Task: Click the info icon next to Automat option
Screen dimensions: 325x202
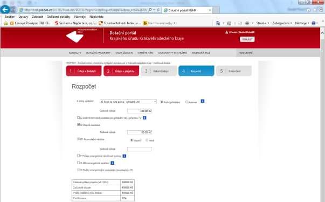Action: 203,101
